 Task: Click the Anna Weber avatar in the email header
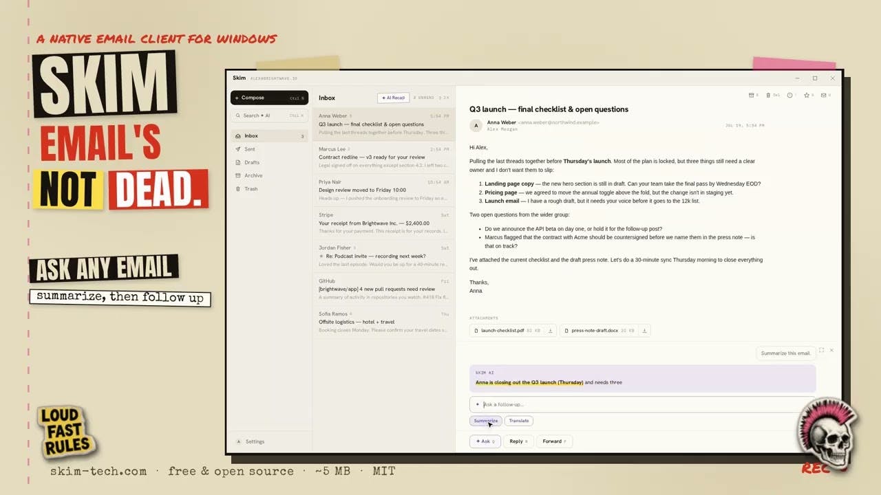point(476,126)
